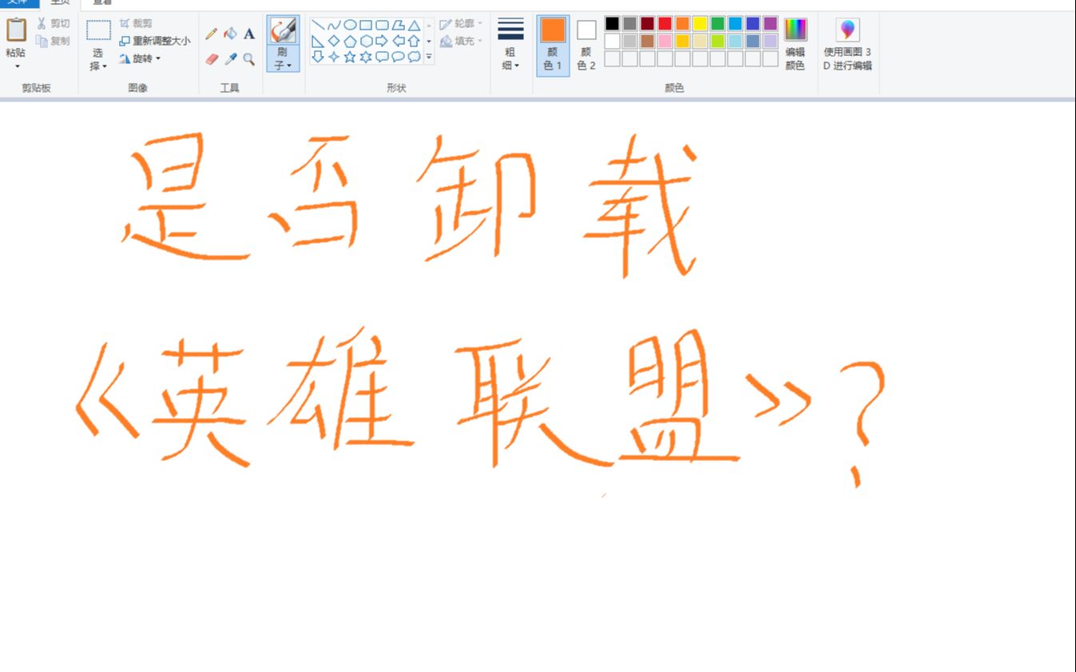Choose the Four-point star shape

pos(334,57)
